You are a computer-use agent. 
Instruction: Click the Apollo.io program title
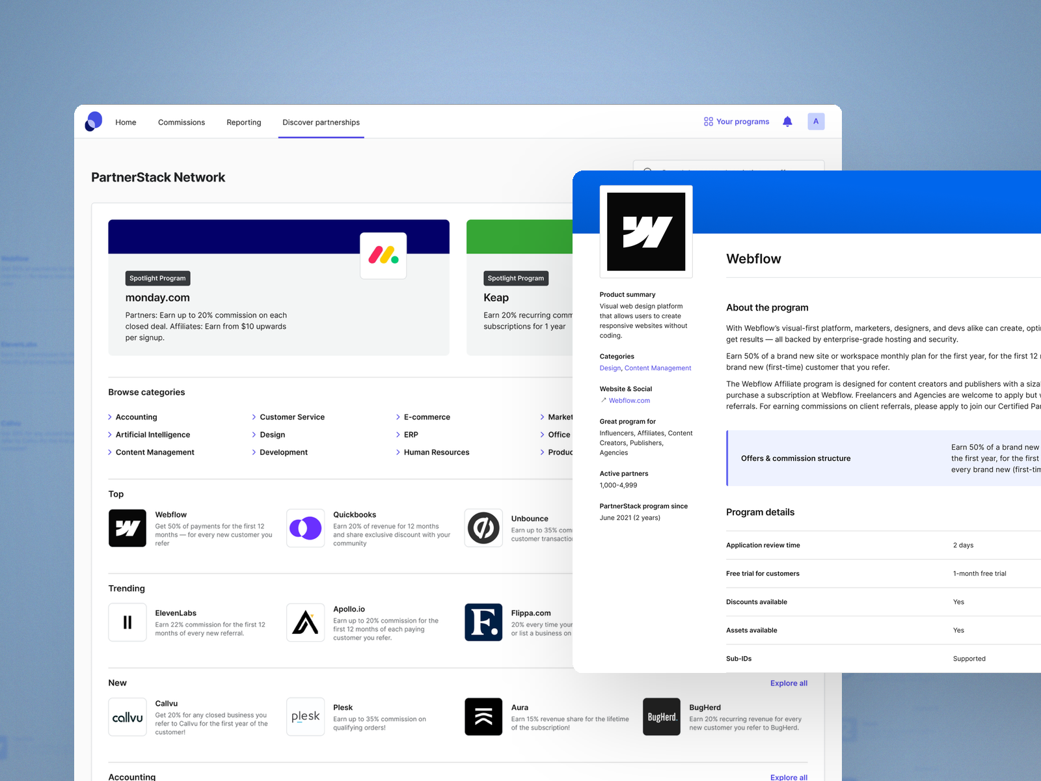[x=349, y=609]
